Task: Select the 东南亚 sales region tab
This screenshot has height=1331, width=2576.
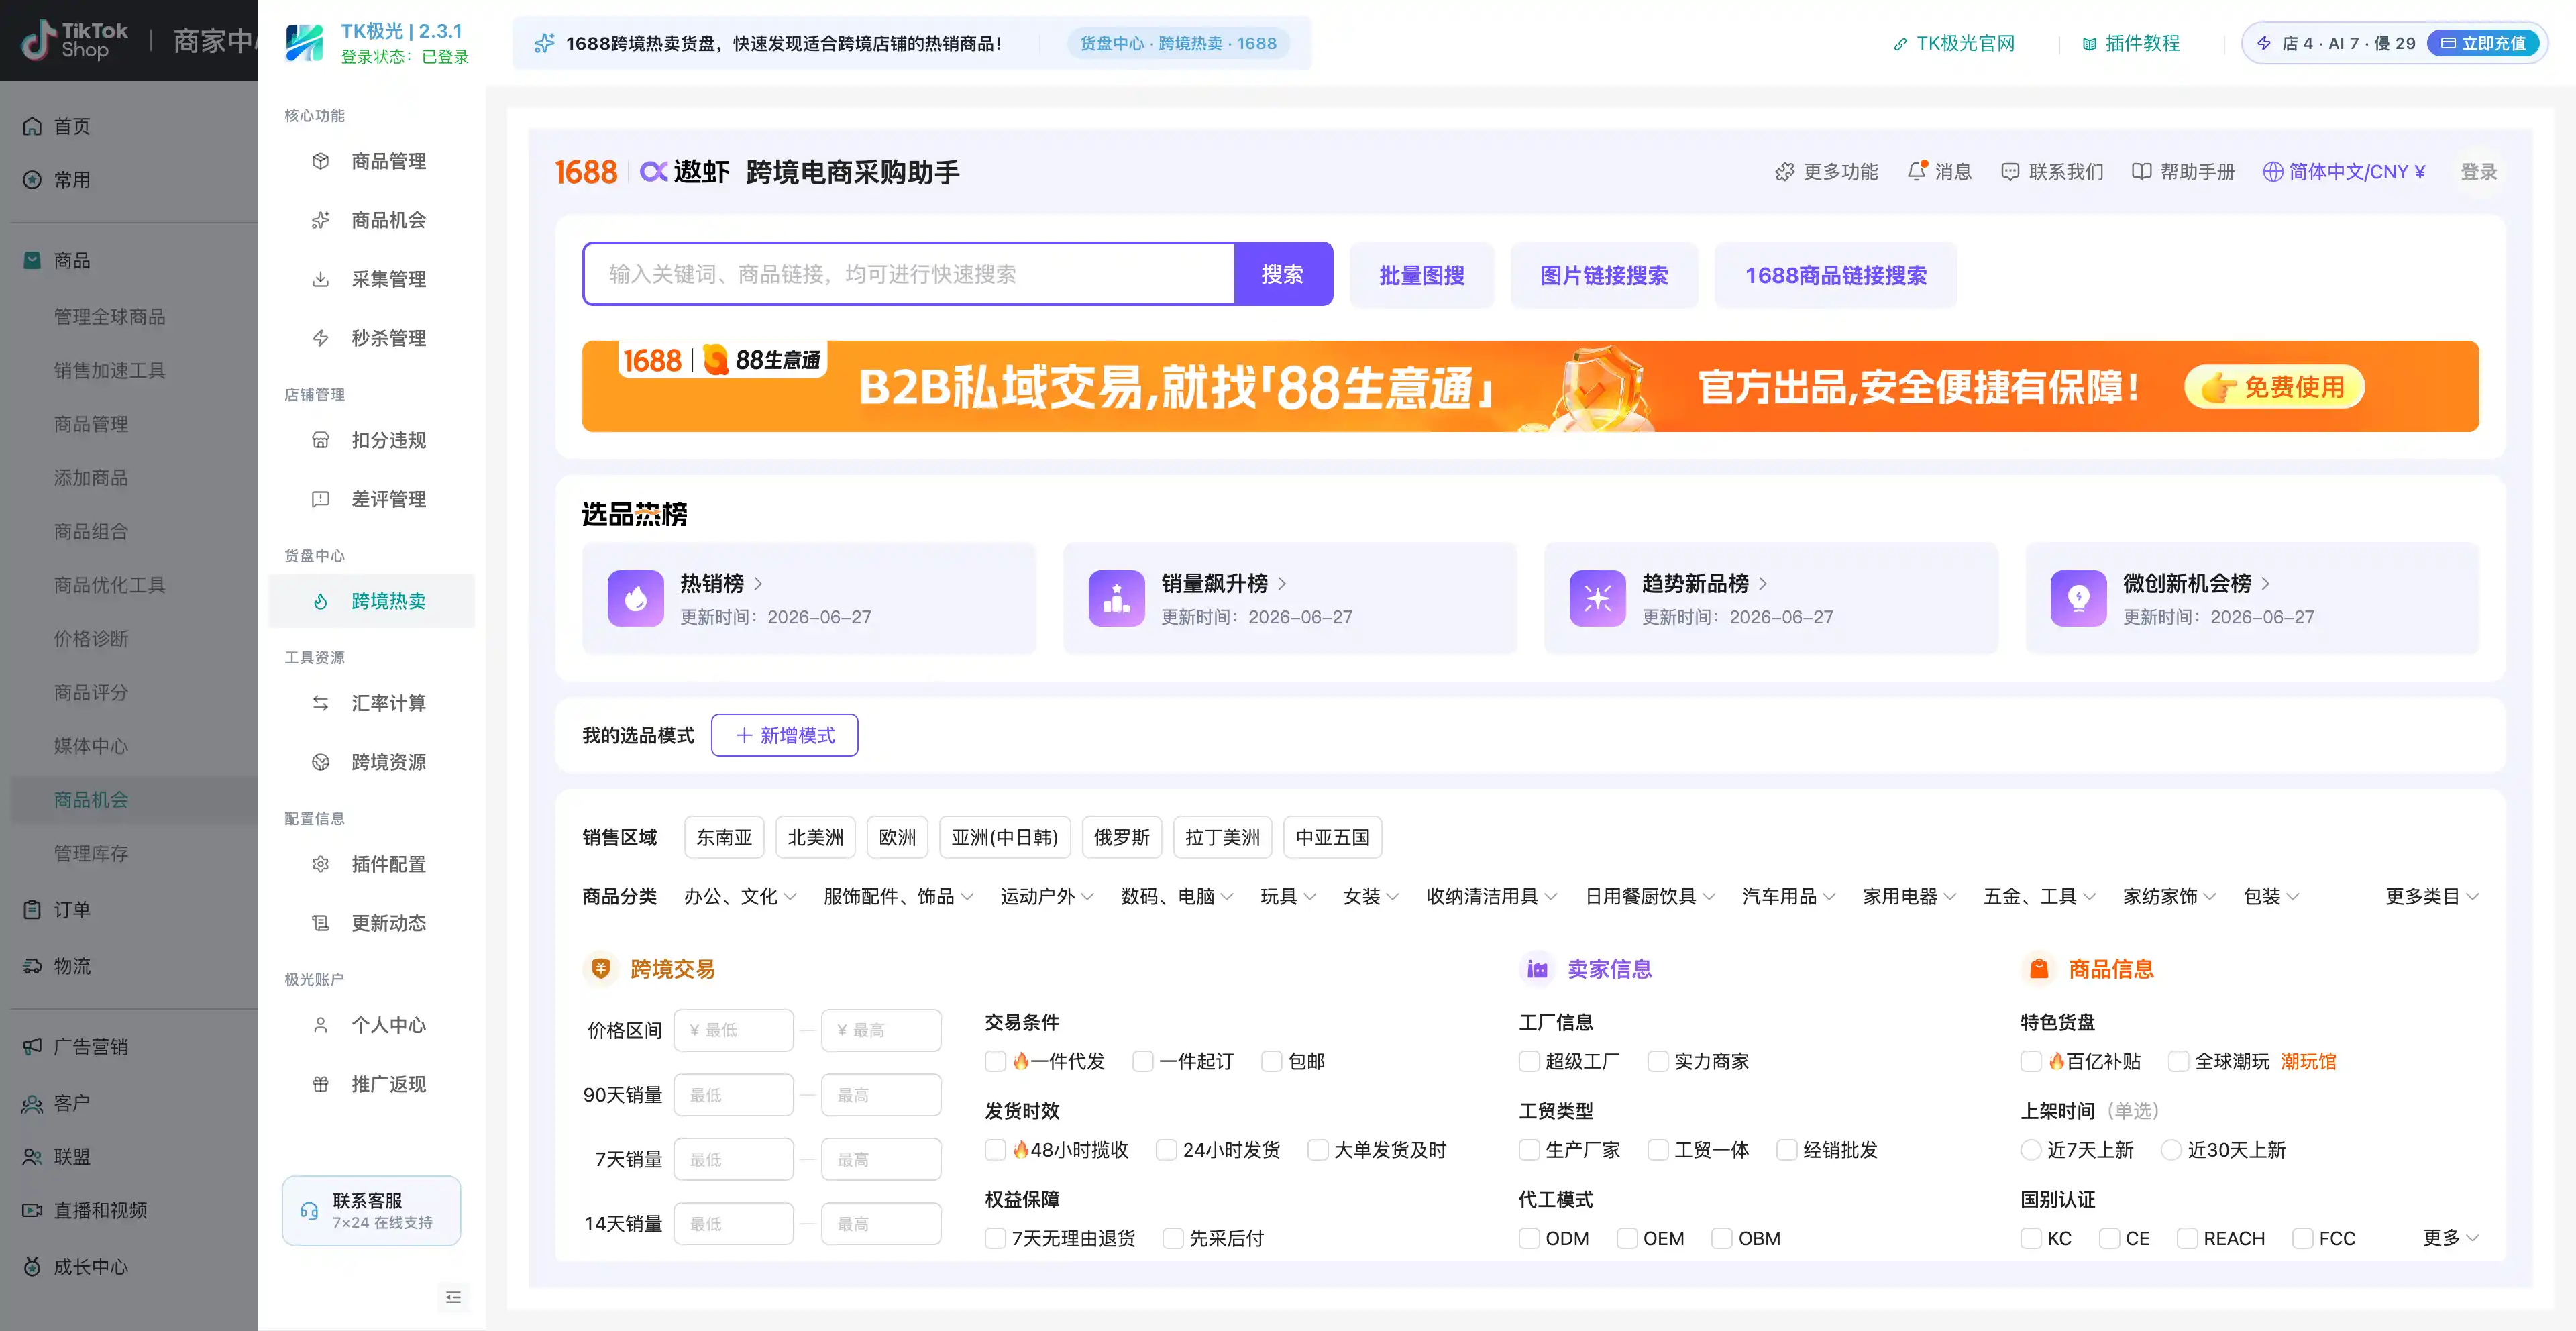Action: [x=724, y=837]
